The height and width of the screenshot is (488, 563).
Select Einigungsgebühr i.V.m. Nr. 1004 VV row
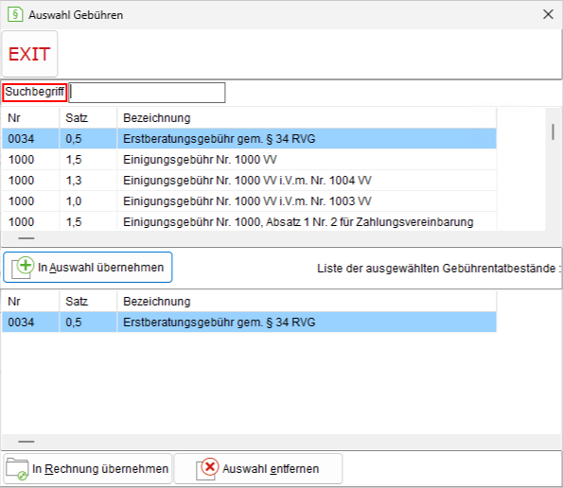(x=249, y=180)
